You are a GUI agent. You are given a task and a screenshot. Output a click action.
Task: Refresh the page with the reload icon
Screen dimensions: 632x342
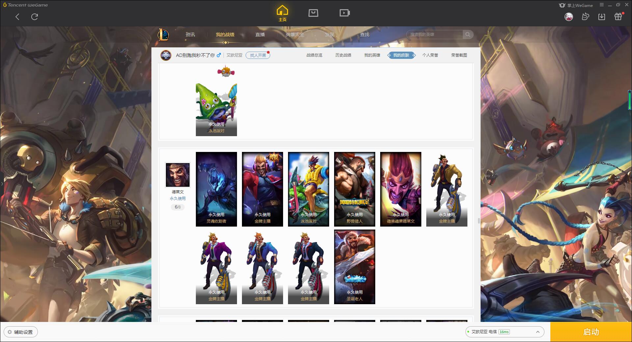[35, 17]
